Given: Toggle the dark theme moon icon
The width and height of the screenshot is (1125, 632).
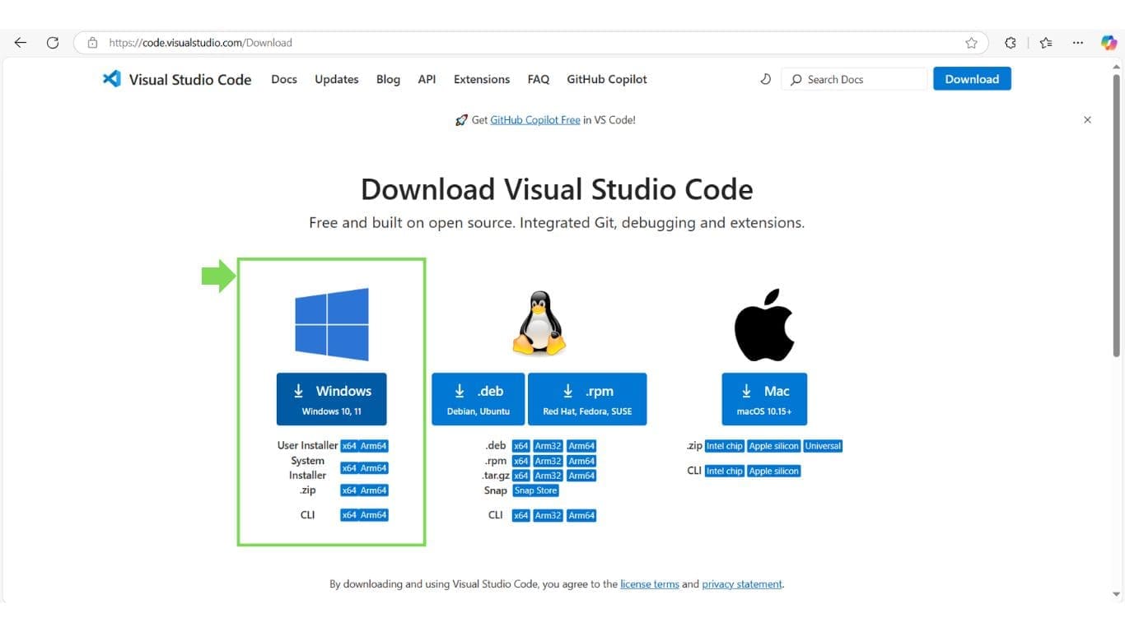Looking at the screenshot, I should pos(765,79).
